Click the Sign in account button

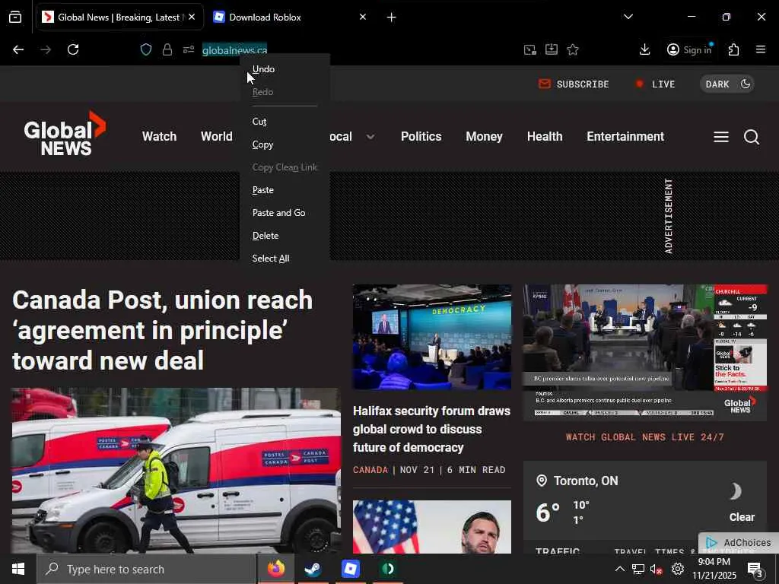(689, 49)
